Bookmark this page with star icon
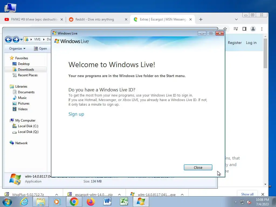Screen dimensions: 276x207 click(x=225, y=29)
